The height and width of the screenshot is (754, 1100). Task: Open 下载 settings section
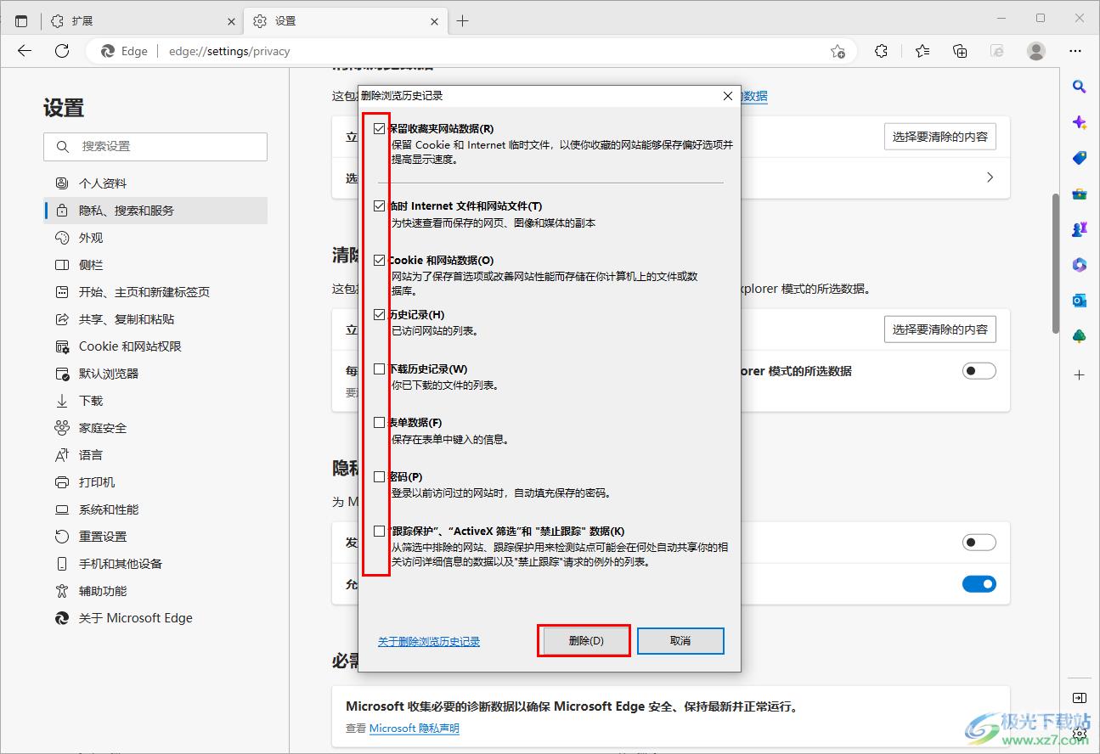tap(155, 401)
